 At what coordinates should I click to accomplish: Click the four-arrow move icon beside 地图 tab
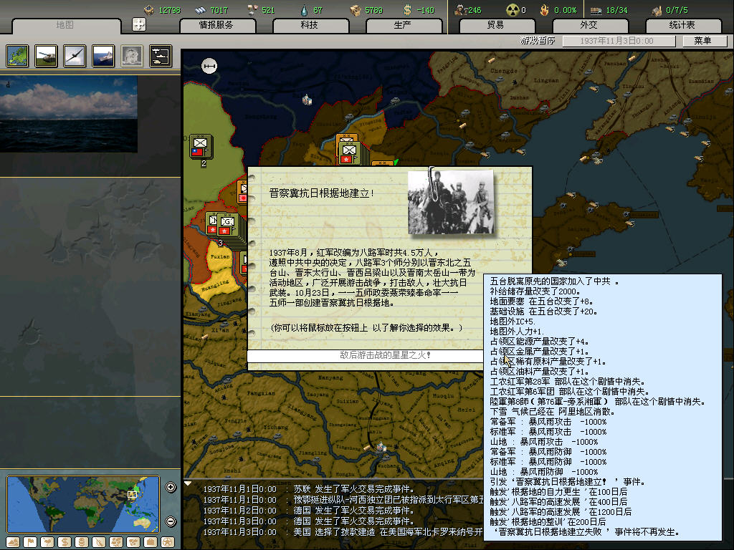tap(139, 25)
